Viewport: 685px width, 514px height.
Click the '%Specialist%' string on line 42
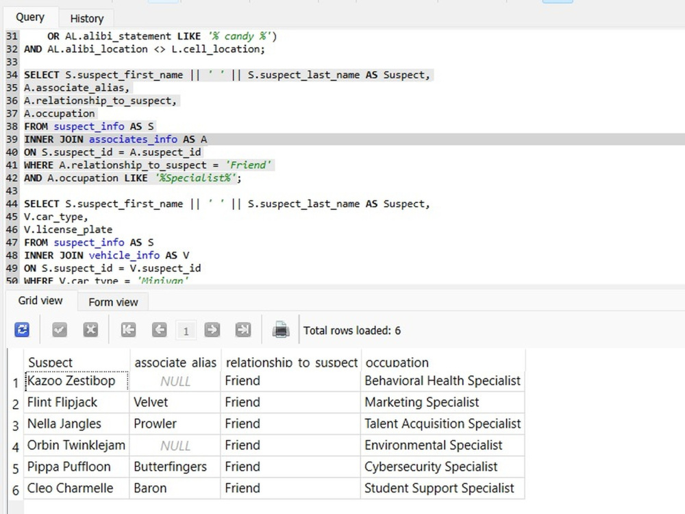click(196, 178)
